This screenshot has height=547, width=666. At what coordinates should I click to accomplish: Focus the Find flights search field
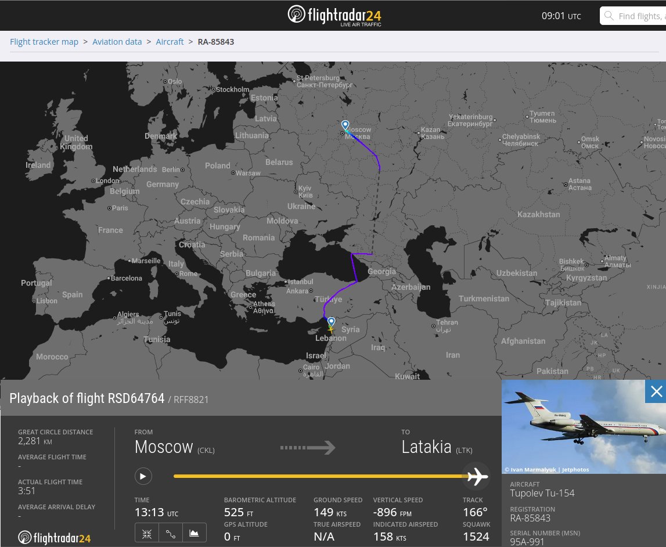point(633,16)
